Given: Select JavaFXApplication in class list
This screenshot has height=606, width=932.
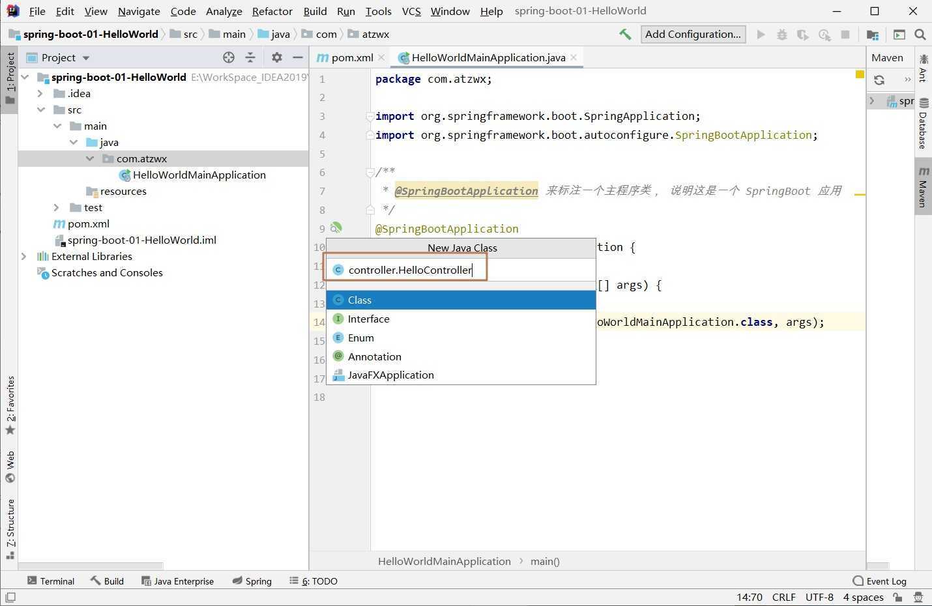Looking at the screenshot, I should pos(461,375).
